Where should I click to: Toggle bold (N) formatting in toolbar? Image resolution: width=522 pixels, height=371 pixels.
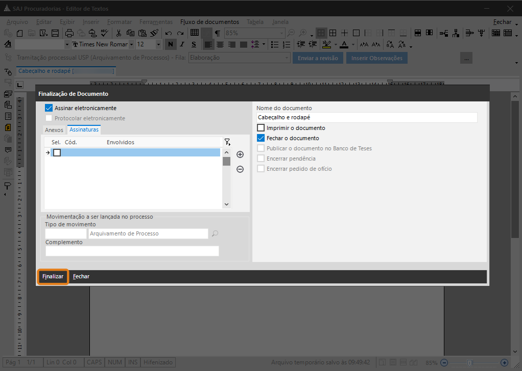coord(170,44)
